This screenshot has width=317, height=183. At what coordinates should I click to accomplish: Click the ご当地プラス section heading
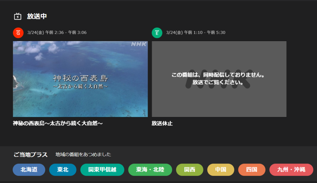pyautogui.click(x=30, y=154)
